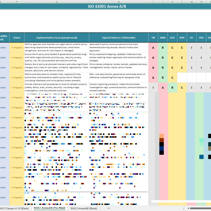Click the evidence cell starting 'Policy review schedule'
The height and width of the screenshot is (211, 211).
[x=119, y=67]
